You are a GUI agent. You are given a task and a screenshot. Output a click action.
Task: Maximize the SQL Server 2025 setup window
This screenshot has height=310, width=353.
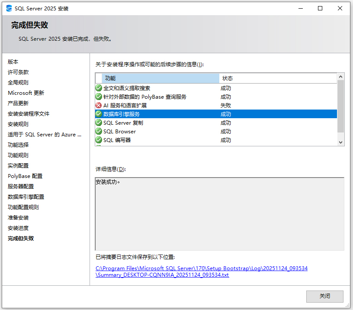[x=320, y=8]
